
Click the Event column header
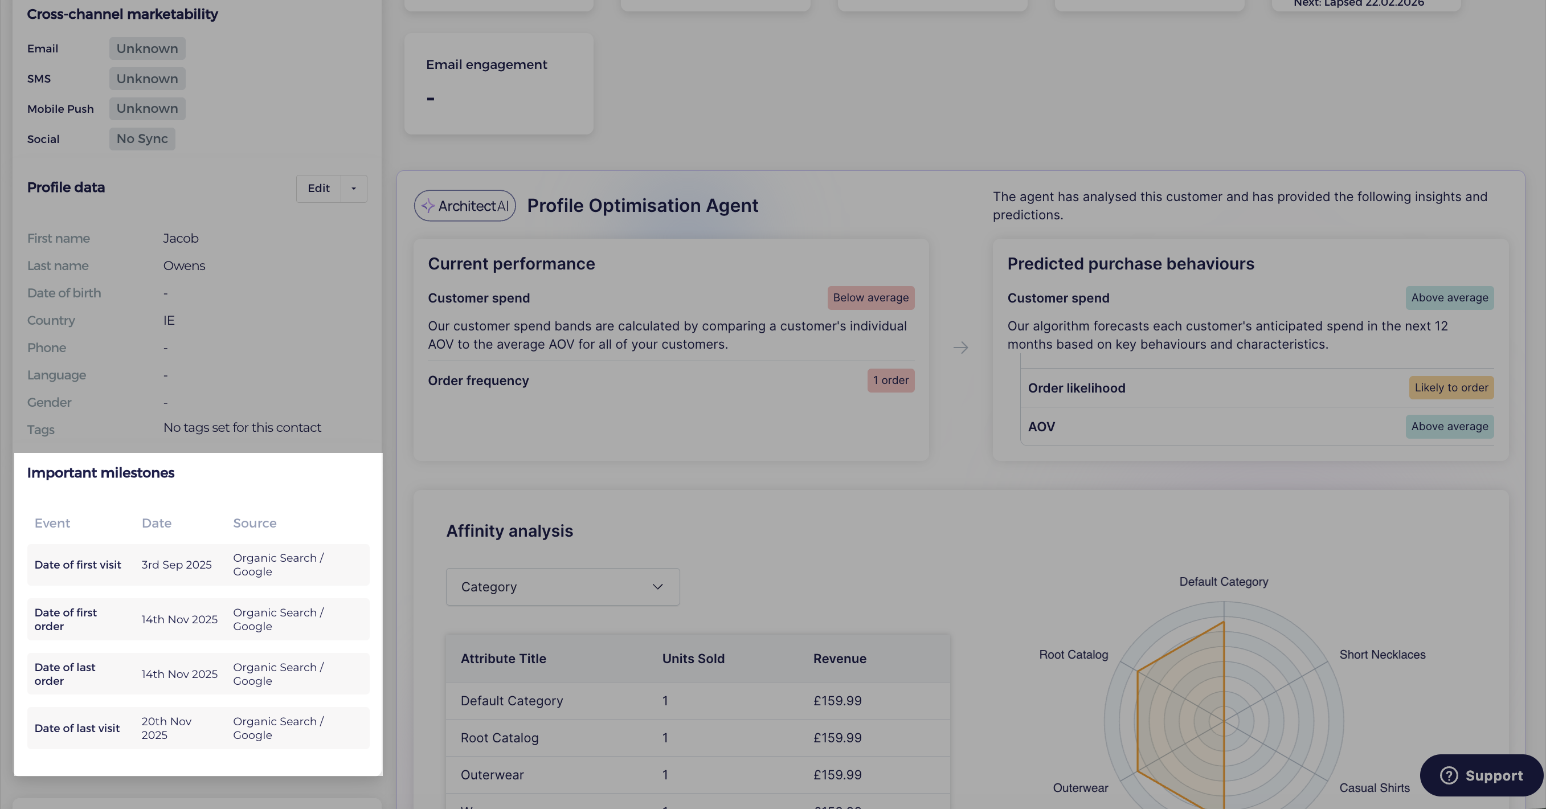coord(52,524)
